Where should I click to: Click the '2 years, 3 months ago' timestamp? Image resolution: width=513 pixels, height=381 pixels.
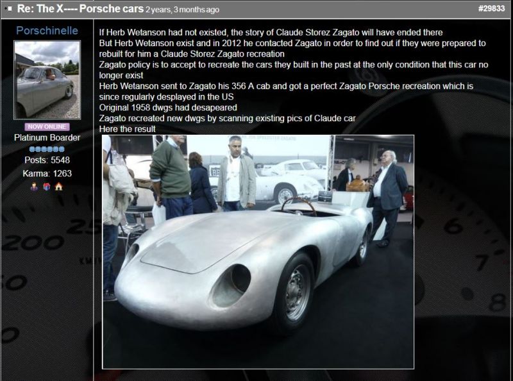(182, 10)
